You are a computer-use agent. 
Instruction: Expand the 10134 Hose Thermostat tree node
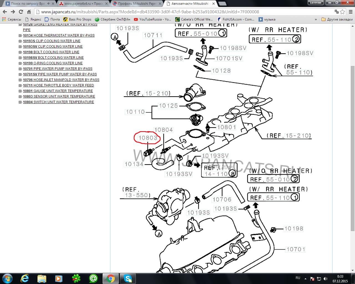click(x=20, y=35)
